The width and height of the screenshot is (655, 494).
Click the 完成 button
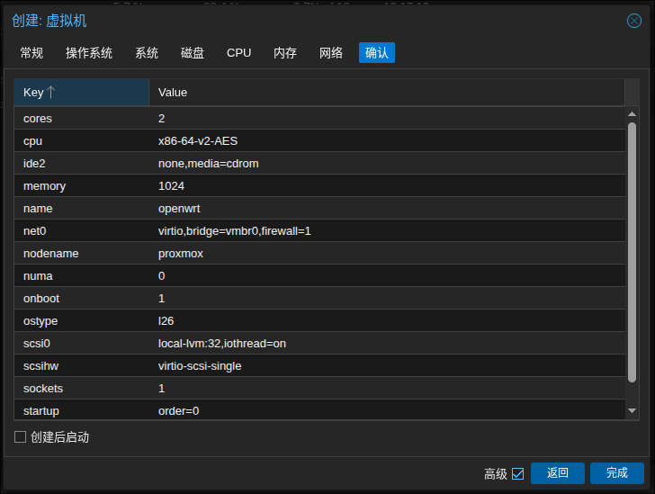point(617,473)
